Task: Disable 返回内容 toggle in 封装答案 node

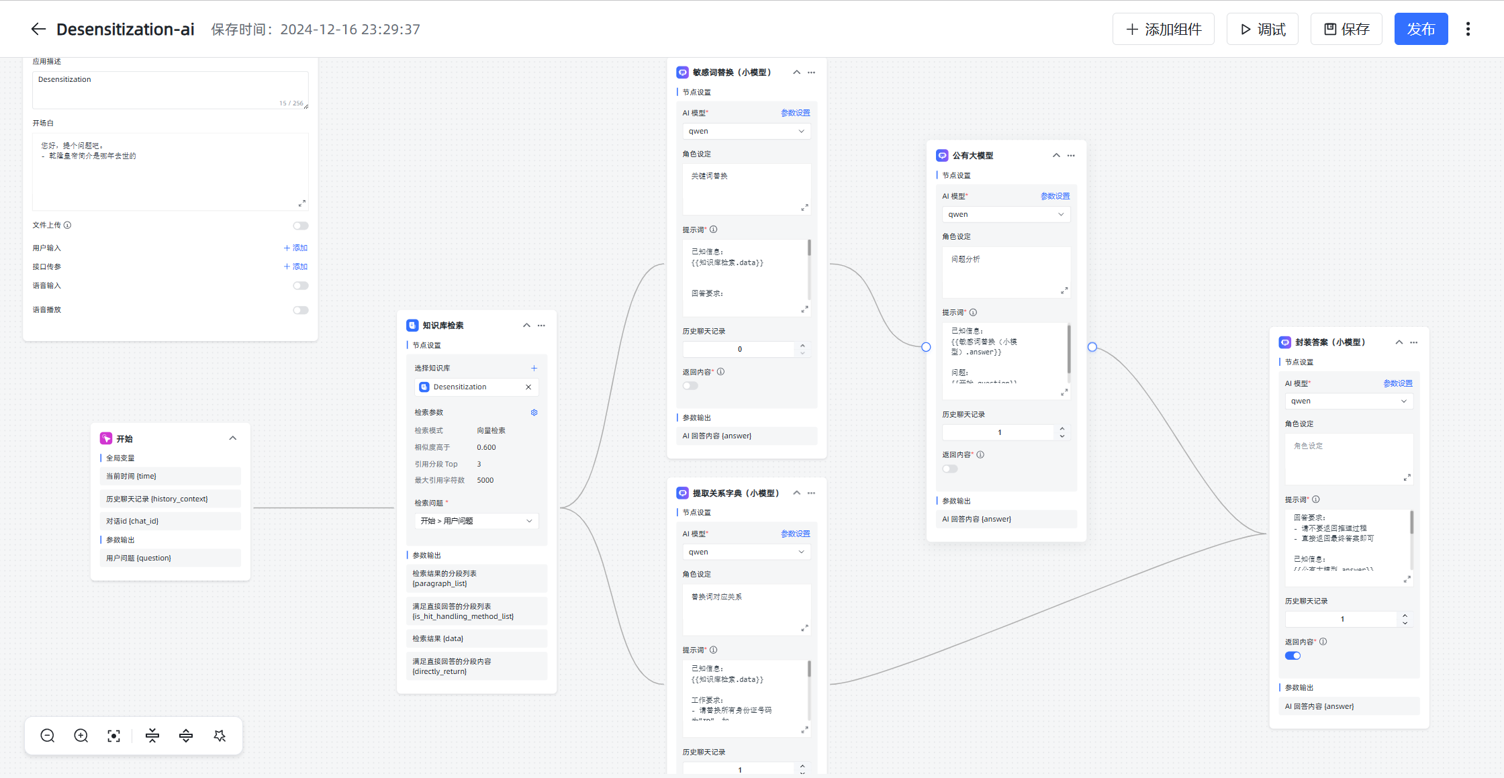Action: (x=1292, y=656)
